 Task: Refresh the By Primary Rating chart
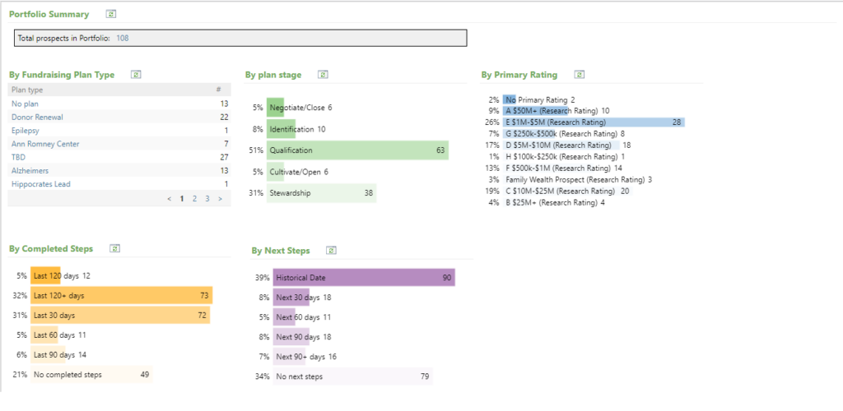coord(580,75)
